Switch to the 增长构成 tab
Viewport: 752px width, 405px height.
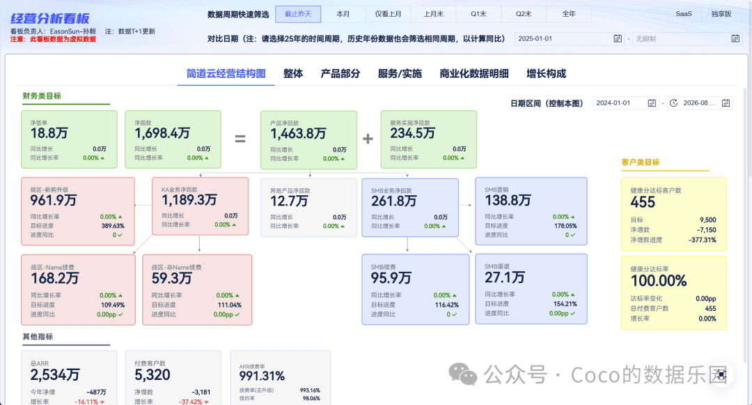[547, 73]
